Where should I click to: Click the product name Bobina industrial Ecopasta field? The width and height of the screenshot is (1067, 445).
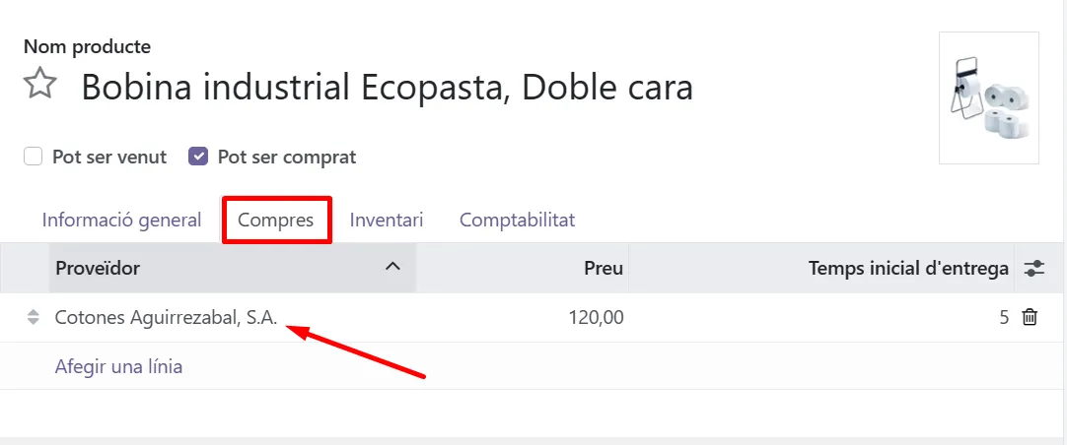(x=387, y=88)
